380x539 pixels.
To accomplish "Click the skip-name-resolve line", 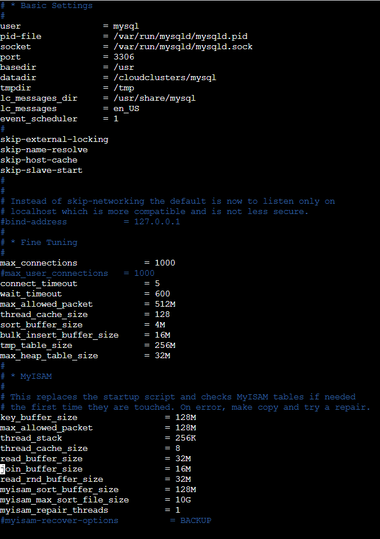I will (x=43, y=150).
